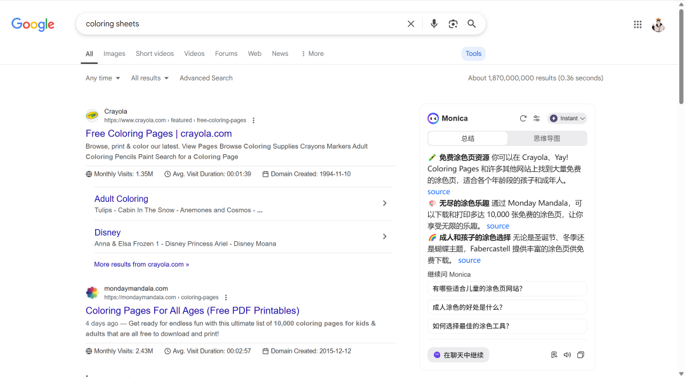Open Advanced Search
The image size is (685, 377).
pos(205,78)
